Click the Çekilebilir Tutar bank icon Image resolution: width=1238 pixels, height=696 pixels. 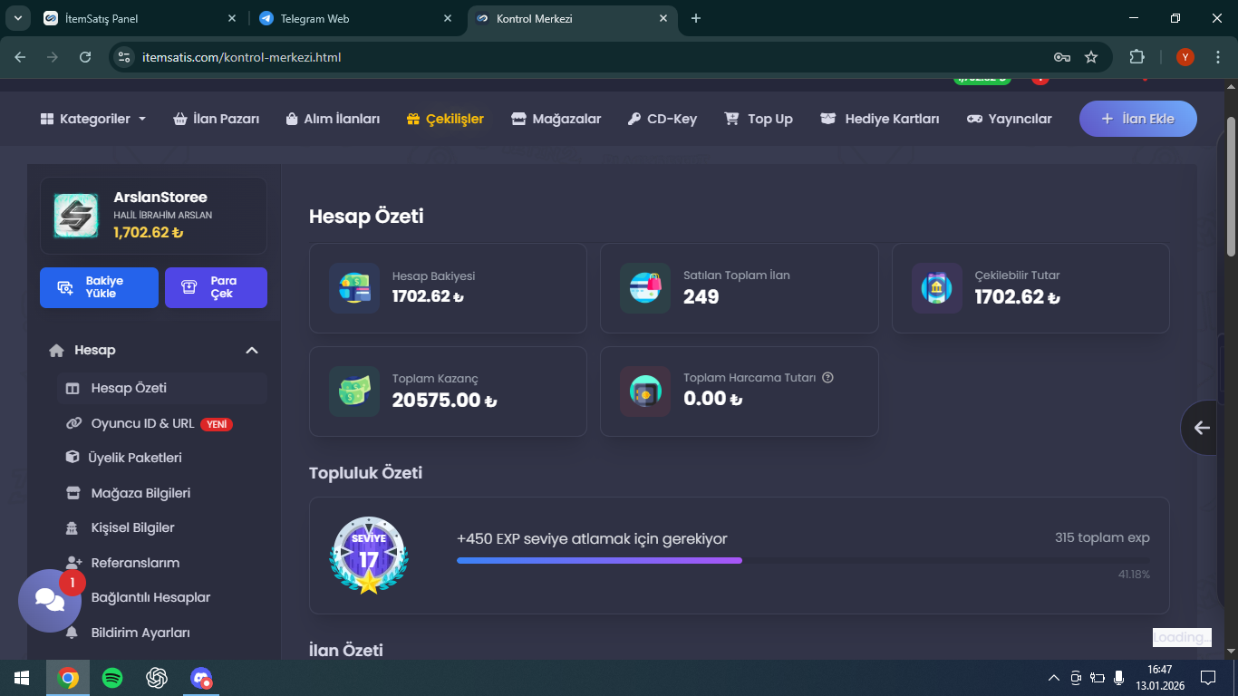point(937,288)
